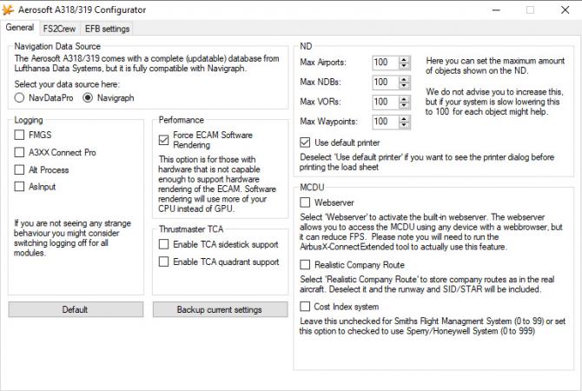Enable TCA quadrant support
582x391 pixels.
pos(163,262)
